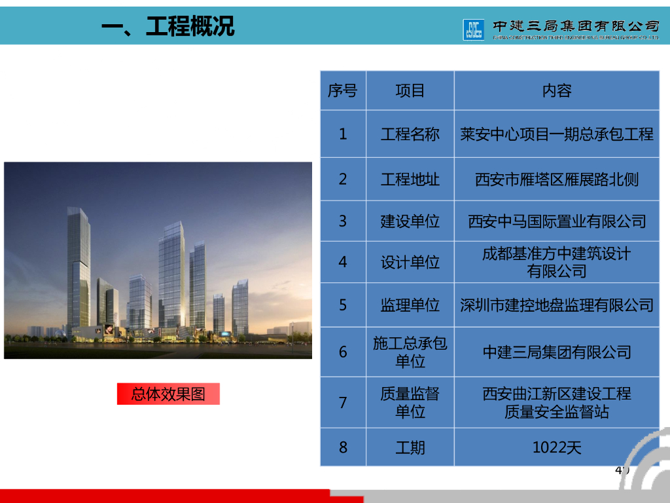The height and width of the screenshot is (503, 670).
Task: Click the cell 西安市雁塔区雁展路北侧
Action: pos(557,179)
